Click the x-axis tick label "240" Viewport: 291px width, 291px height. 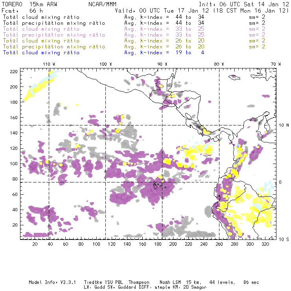[204, 244]
